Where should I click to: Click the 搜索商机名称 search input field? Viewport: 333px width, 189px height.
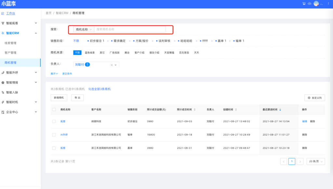pos(129,30)
